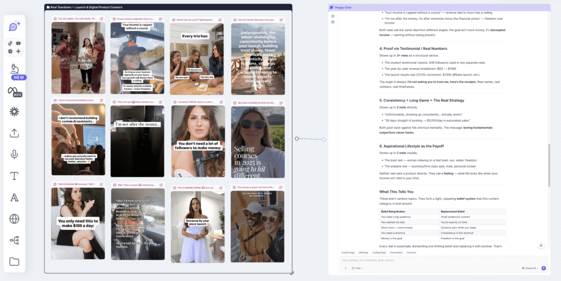This screenshot has height=281, width=561.
Task: Click the Poppy Chat vertical scrollbar
Action: (549, 165)
